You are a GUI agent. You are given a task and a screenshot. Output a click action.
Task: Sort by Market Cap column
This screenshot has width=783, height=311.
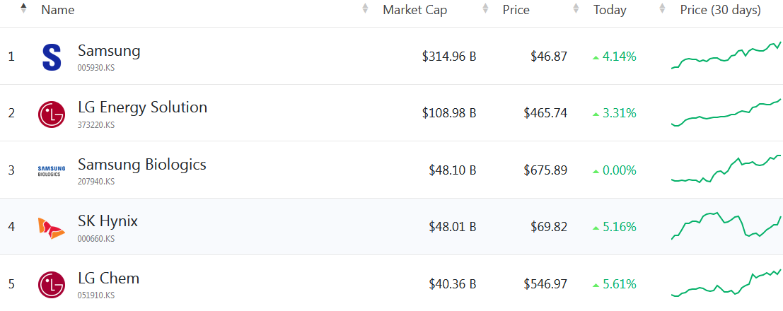pyautogui.click(x=414, y=10)
